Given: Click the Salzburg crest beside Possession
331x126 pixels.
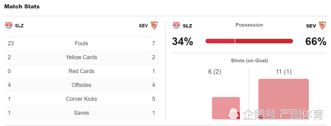Looking at the screenshot, I should 176,25.
